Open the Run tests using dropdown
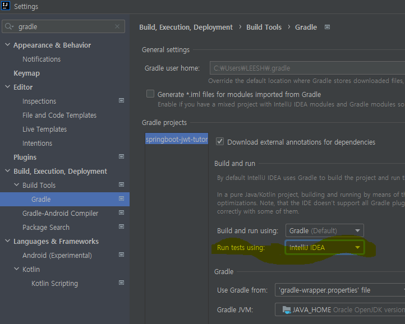 click(325, 248)
